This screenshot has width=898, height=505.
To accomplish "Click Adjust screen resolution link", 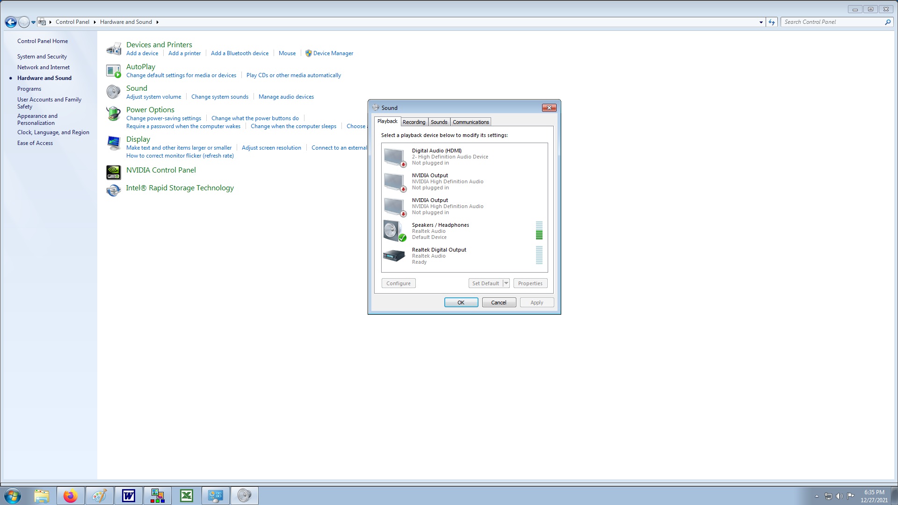I will coord(271,148).
